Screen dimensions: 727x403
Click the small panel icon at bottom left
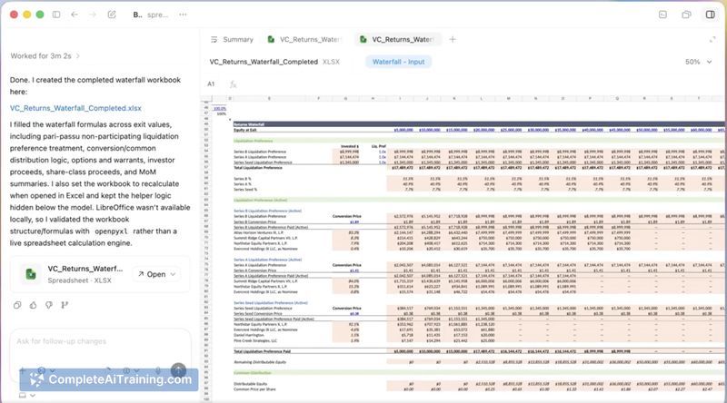click(x=22, y=395)
